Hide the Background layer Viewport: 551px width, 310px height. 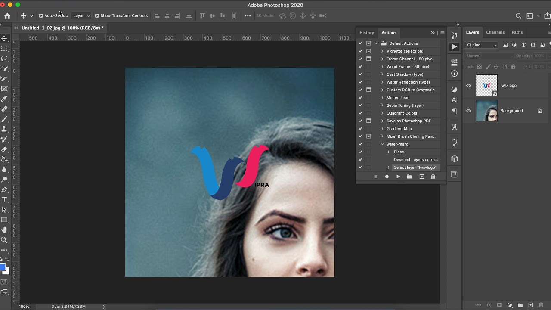(x=468, y=111)
